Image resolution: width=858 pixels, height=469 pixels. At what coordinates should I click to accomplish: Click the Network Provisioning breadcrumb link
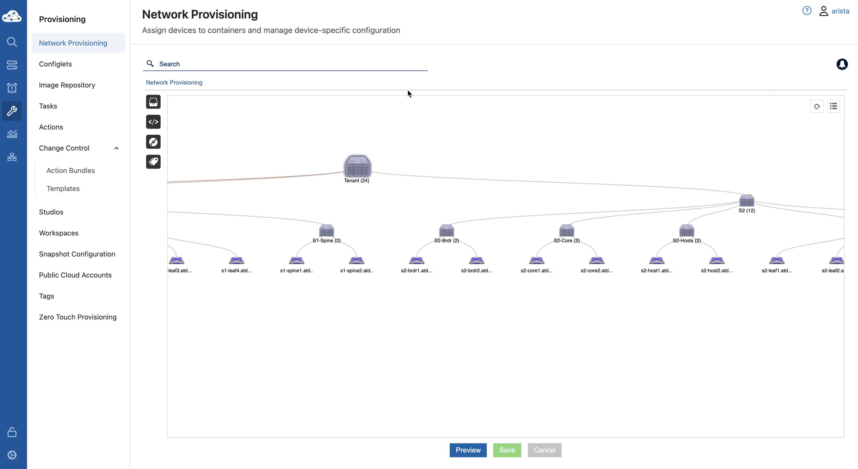(174, 82)
